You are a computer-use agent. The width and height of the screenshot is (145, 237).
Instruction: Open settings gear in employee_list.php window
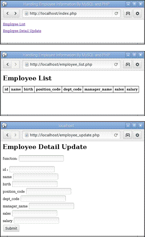[137, 64]
